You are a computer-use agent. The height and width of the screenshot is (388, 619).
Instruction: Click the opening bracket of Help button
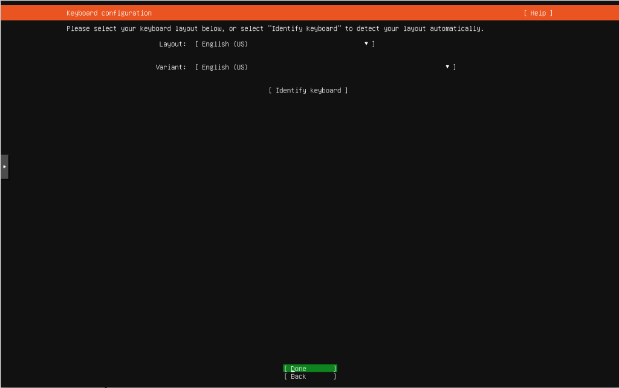tap(525, 13)
